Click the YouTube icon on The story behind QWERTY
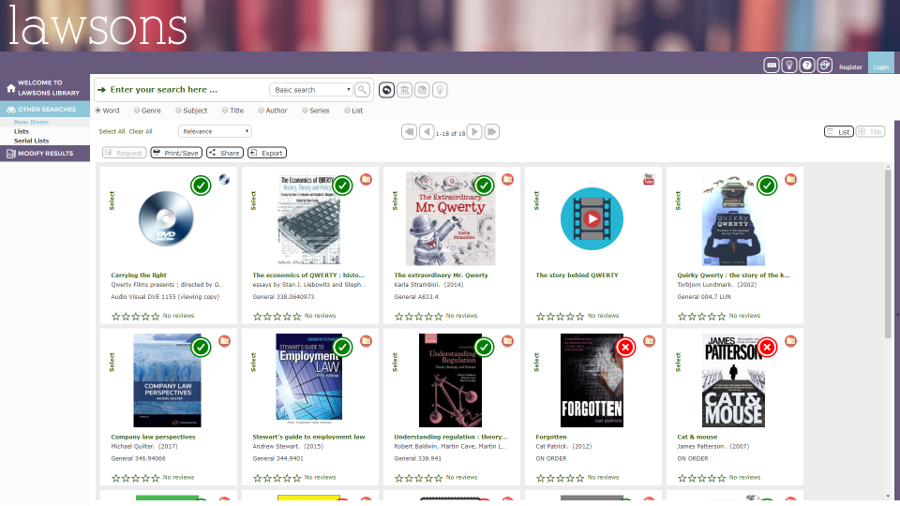This screenshot has height=506, width=900. [x=649, y=180]
